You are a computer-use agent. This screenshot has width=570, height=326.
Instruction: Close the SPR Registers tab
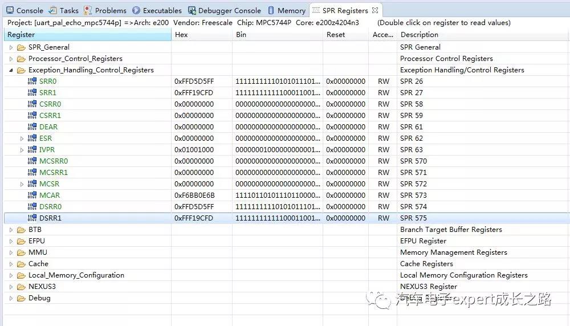tap(375, 10)
